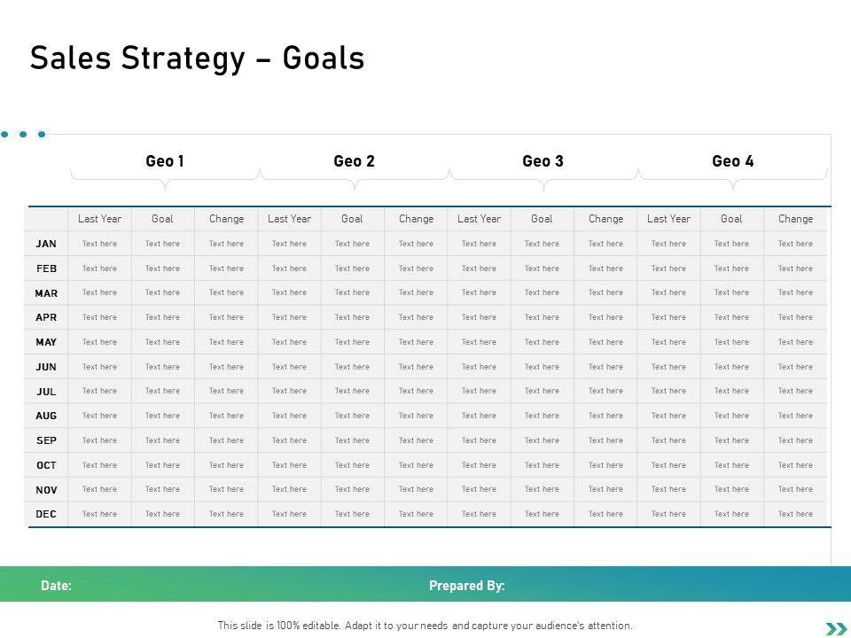Click the slide editable footnote text

pos(425,626)
